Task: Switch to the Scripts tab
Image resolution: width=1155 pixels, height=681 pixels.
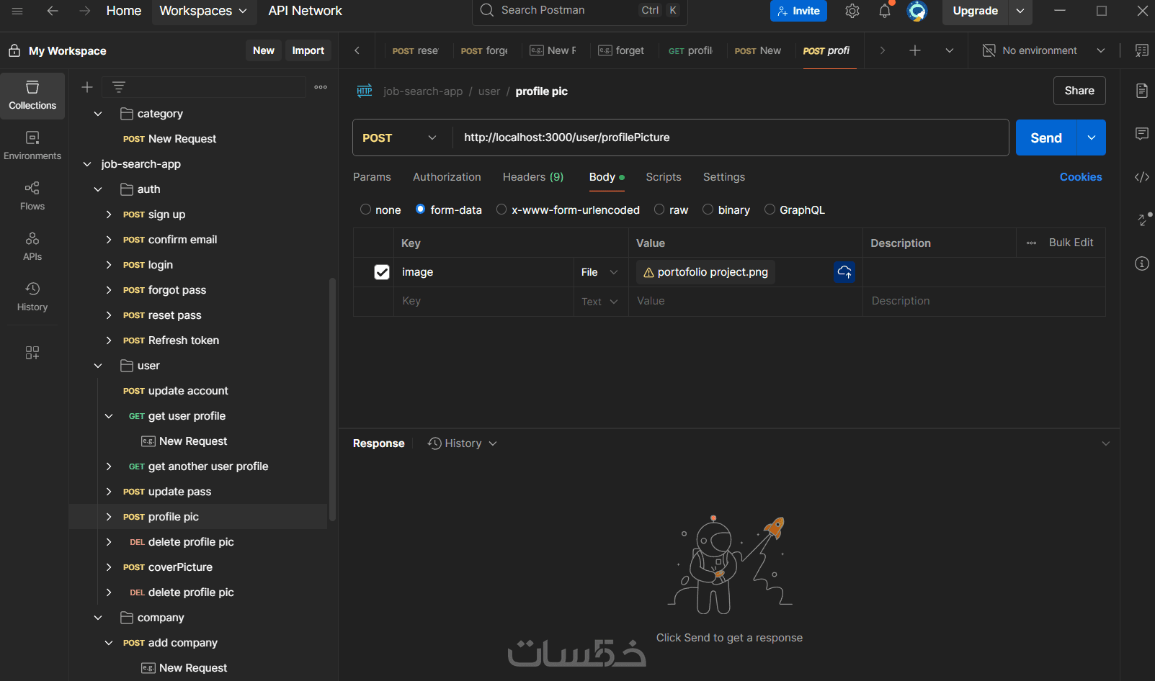Action: click(x=664, y=177)
